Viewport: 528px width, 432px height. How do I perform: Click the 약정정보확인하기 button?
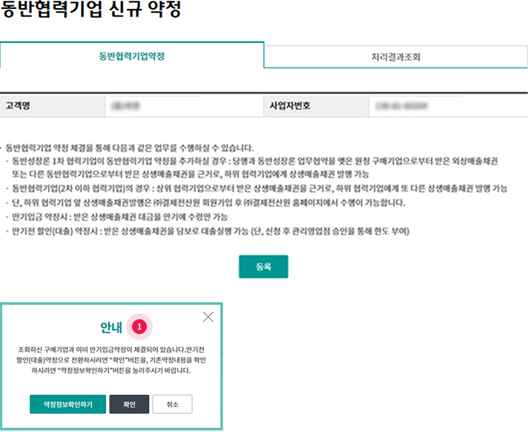(x=68, y=404)
